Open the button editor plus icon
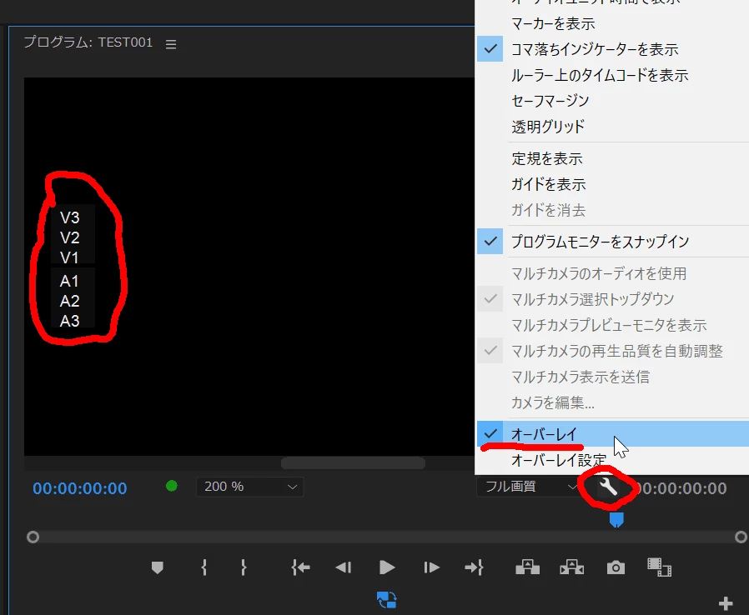Image resolution: width=749 pixels, height=615 pixels. point(726,603)
